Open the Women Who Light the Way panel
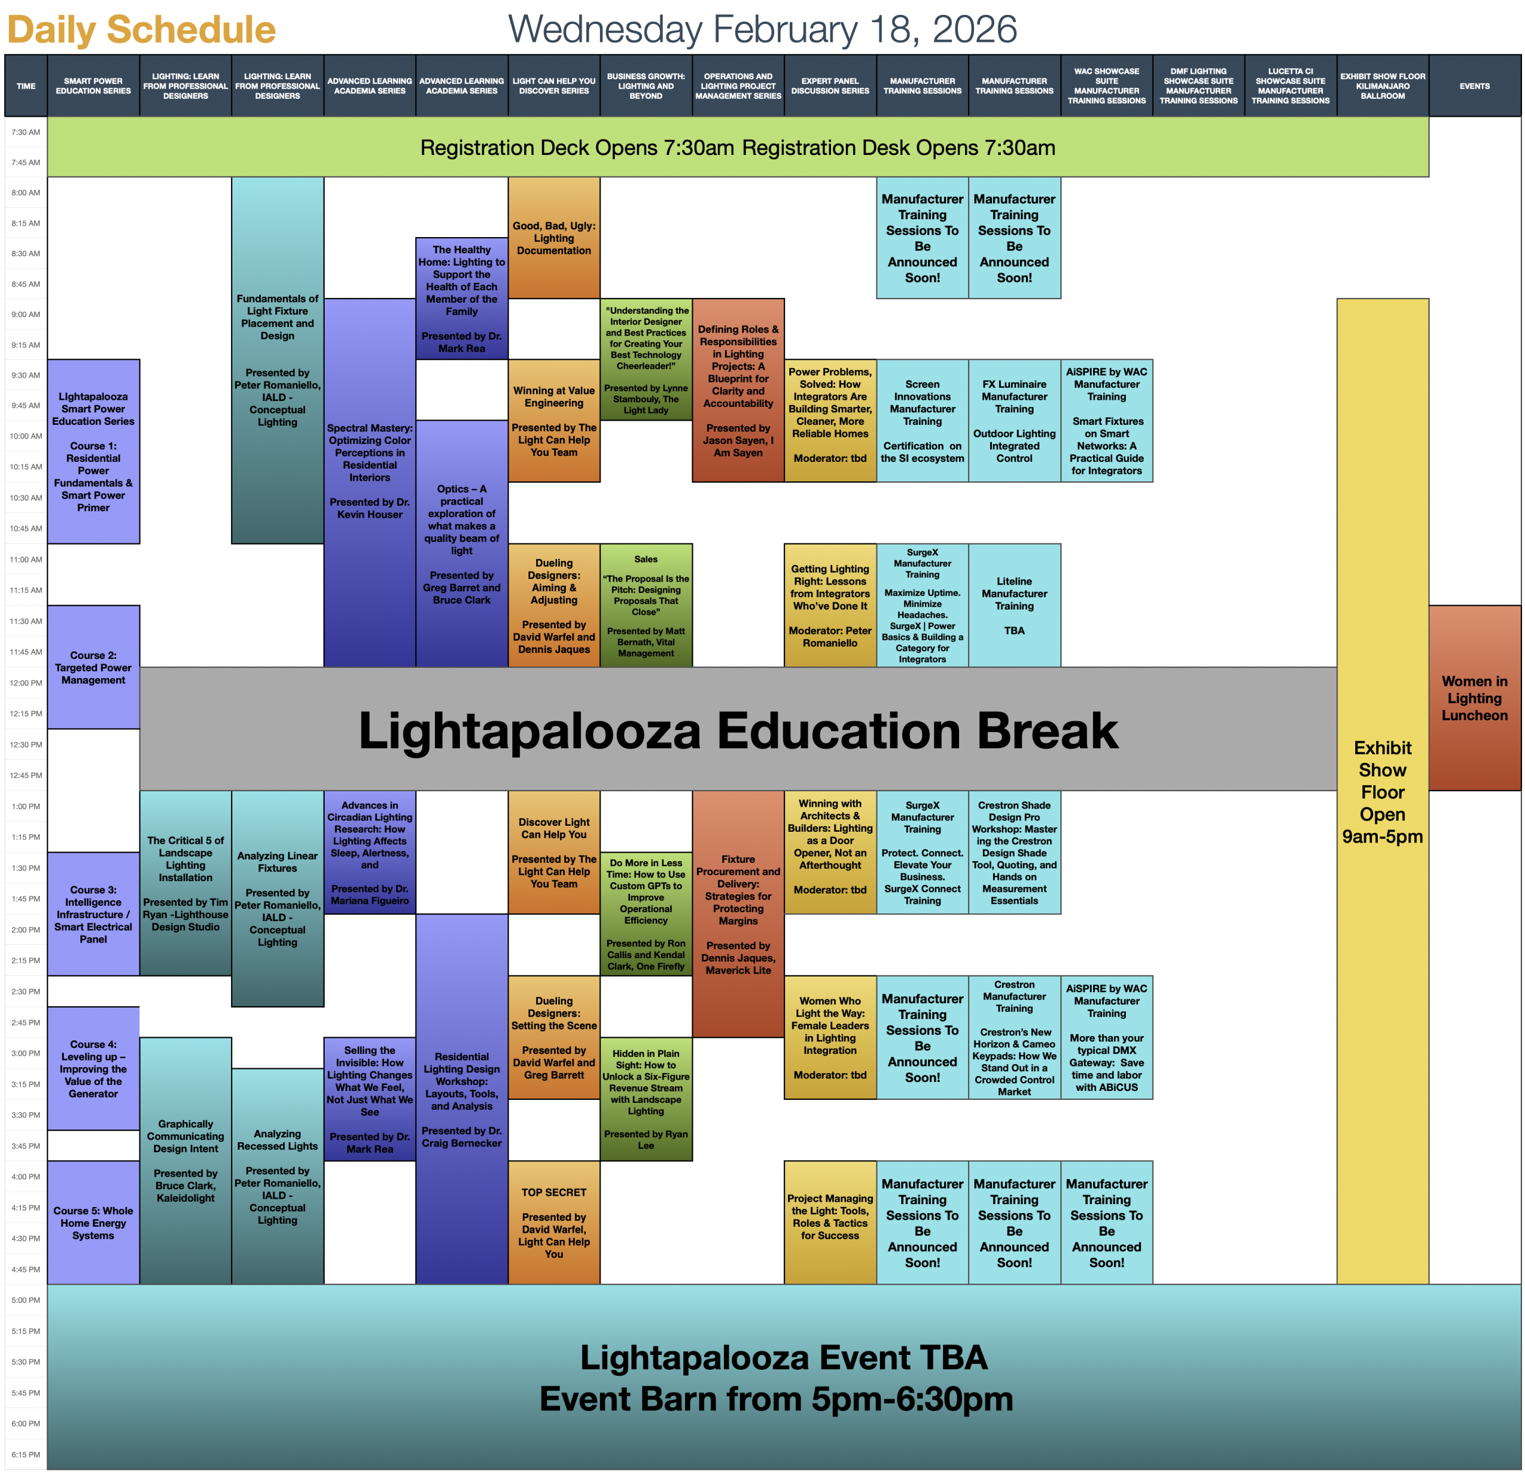 click(829, 1037)
